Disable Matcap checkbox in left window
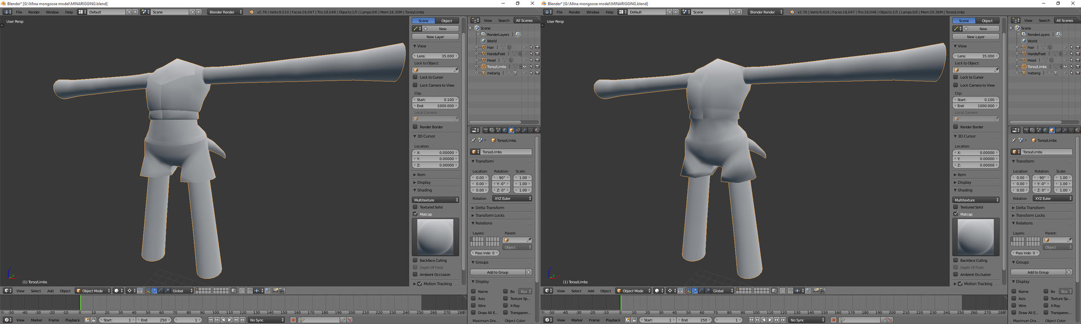Screen dimensions: 1081x324 (415, 214)
